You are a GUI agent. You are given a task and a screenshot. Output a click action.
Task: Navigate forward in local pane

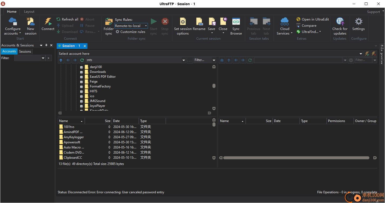point(75,60)
